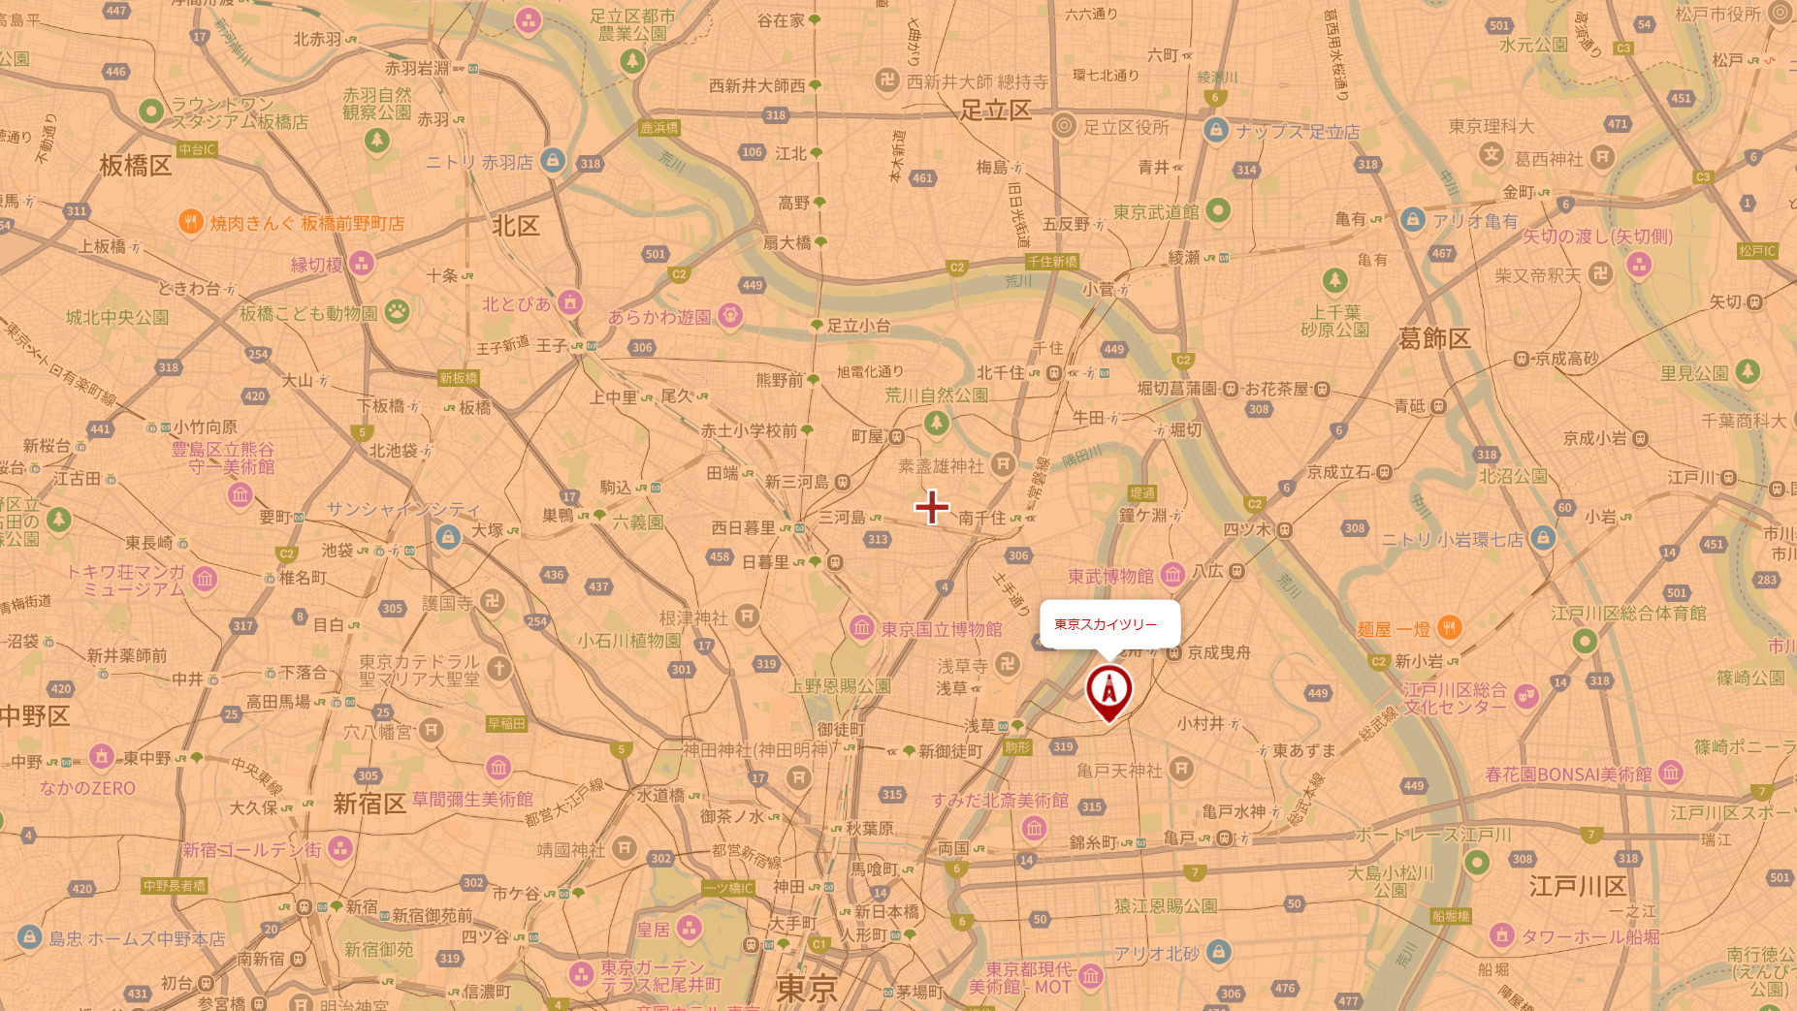Screen dimensions: 1797x1011
Task: Click the 亀戸天神社 shrine icon
Action: pos(1180,770)
